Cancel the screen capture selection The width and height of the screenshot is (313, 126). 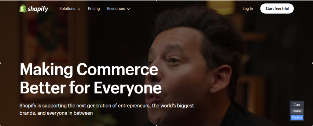pos(297,111)
